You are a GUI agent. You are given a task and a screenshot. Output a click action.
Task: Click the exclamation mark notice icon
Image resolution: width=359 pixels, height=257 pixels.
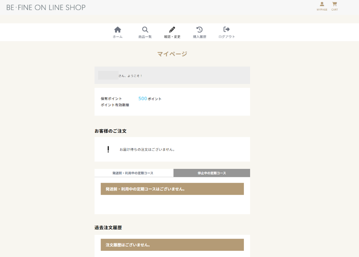coord(108,149)
